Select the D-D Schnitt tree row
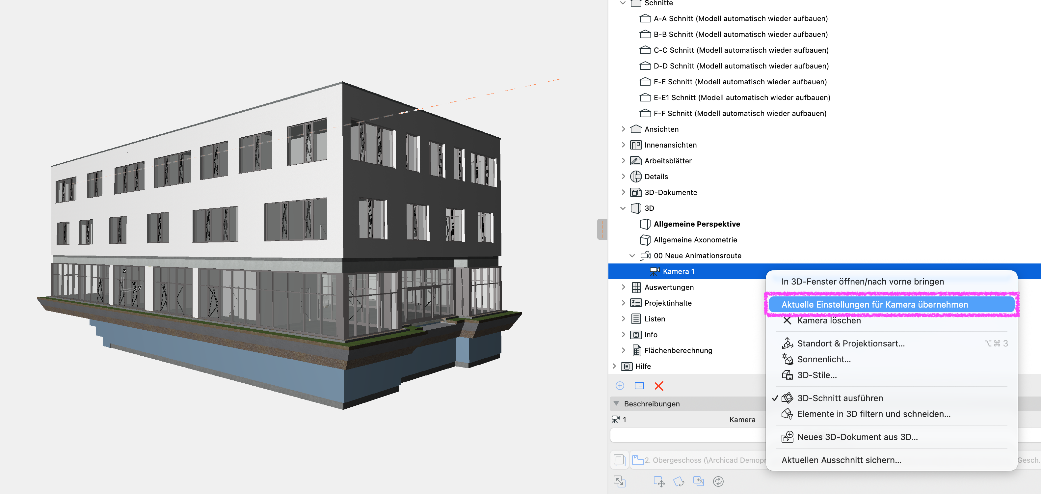Screen dimensions: 1041x494 point(741,66)
